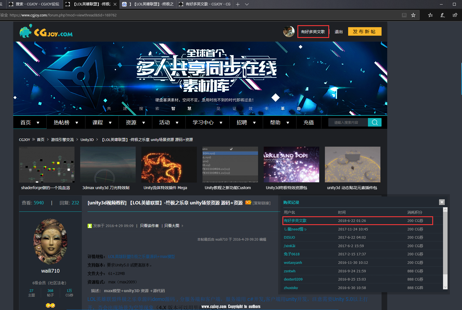Image resolution: width=462 pixels, height=310 pixels.
Task: Open the tab list chevron
Action: click(247, 4)
